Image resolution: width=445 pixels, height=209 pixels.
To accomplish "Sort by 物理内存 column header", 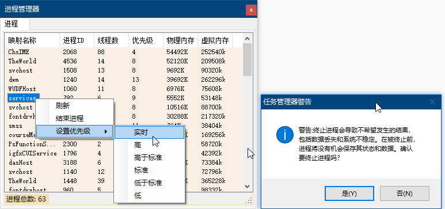I will tap(181, 40).
